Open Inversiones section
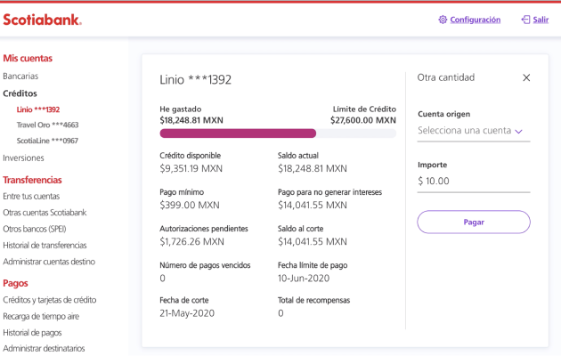Screen dimensions: 561x356 23,158
